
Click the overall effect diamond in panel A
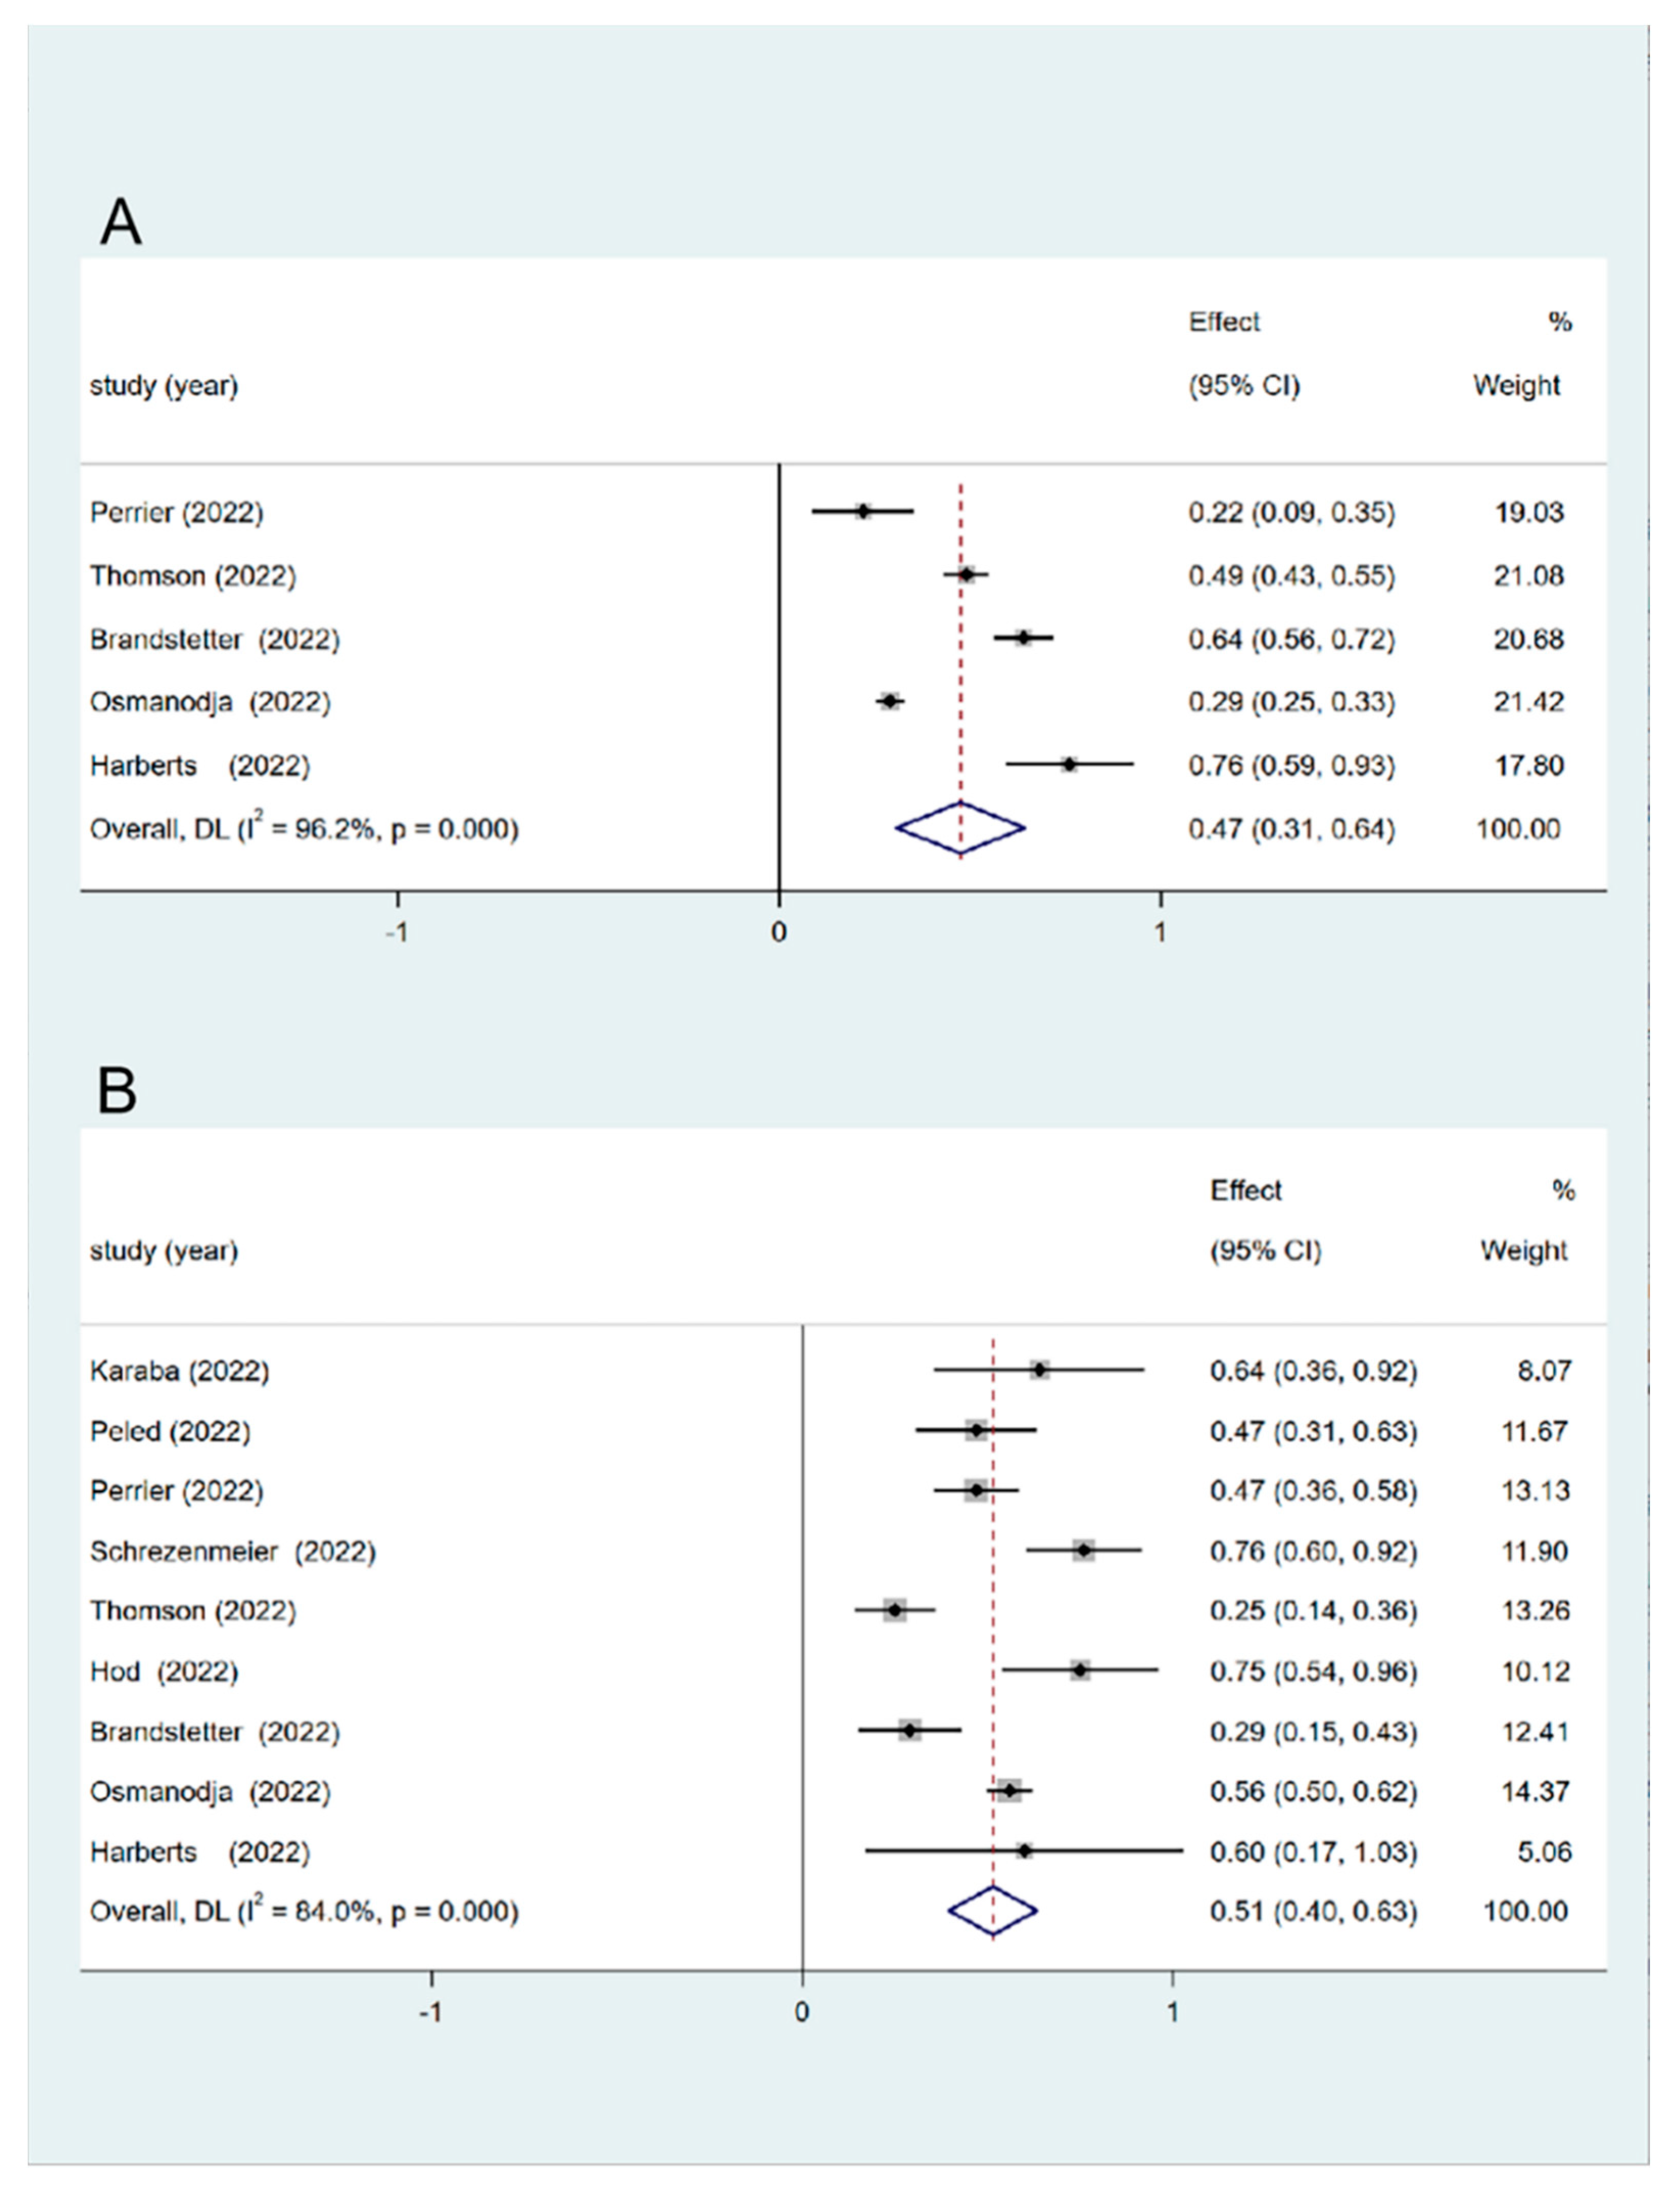960,828
